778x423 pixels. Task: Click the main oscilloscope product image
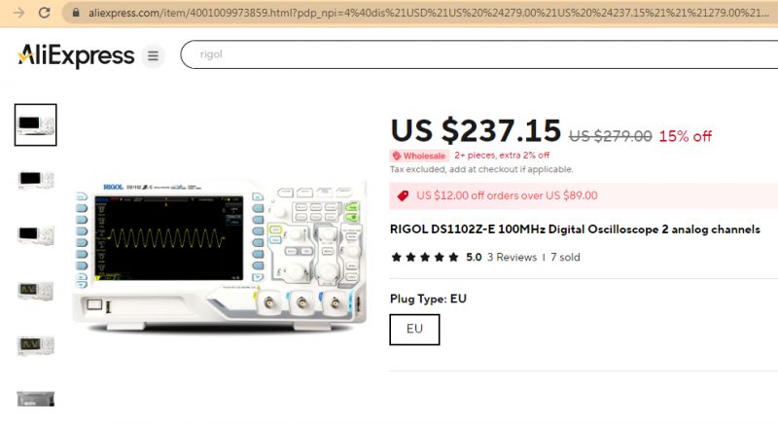220,257
